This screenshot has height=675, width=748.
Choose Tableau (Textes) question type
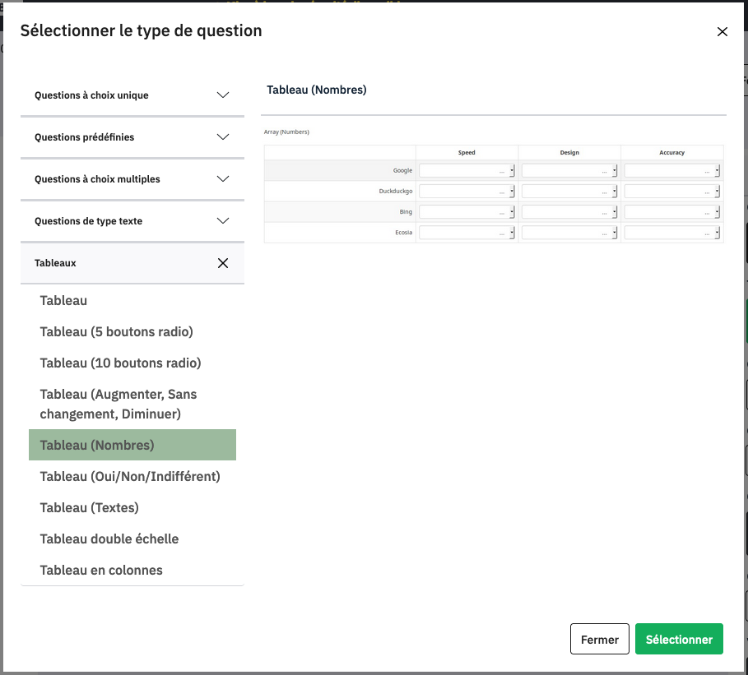[89, 508]
